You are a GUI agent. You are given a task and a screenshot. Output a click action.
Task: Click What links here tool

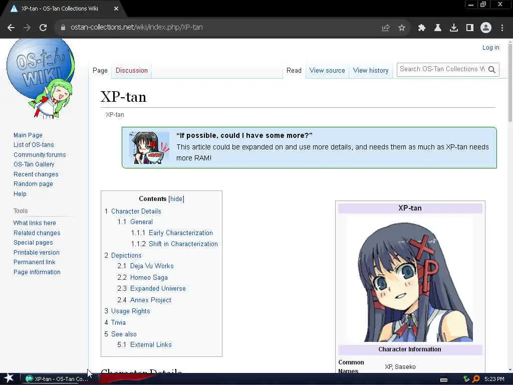click(35, 223)
